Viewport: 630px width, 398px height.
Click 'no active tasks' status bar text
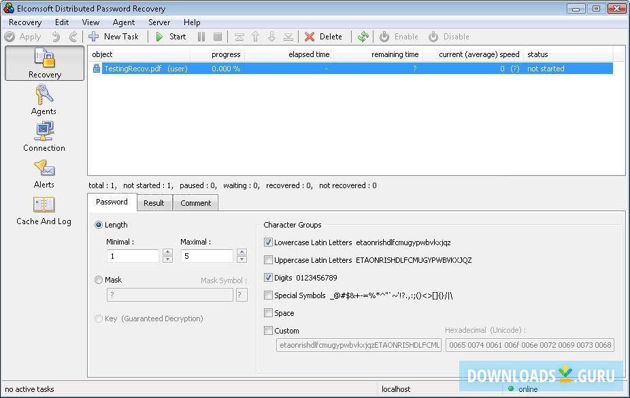coord(29,388)
